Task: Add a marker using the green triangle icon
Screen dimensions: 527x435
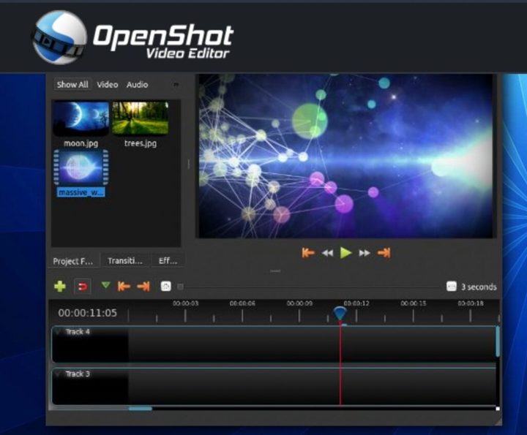Action: [x=105, y=286]
